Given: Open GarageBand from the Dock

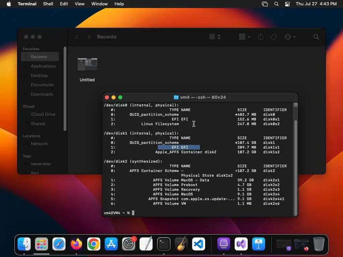Looking at the screenshot, I should pos(181,244).
